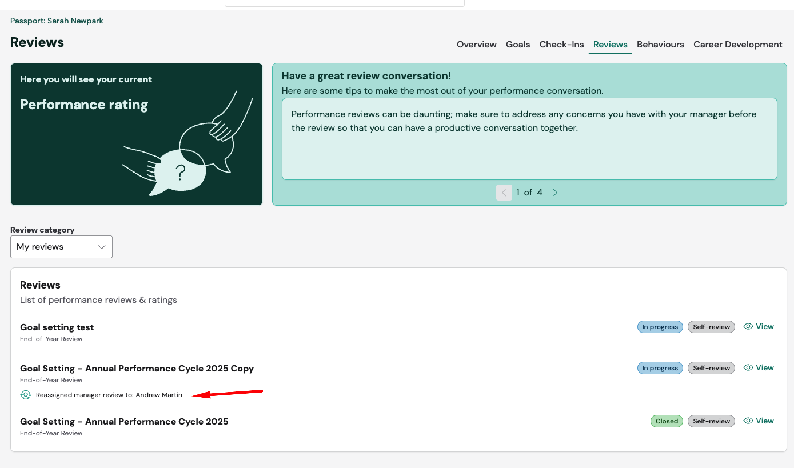This screenshot has height=468, width=794.
Task: Open the Goals tab
Action: (x=518, y=45)
